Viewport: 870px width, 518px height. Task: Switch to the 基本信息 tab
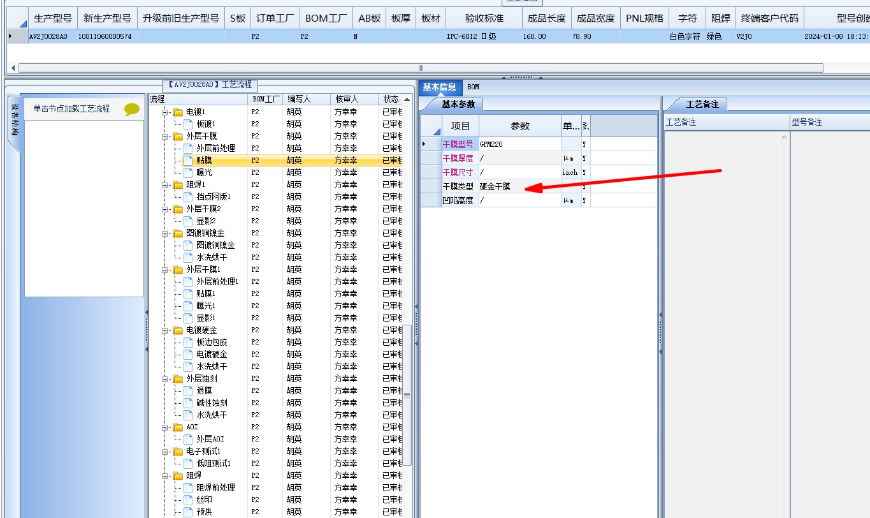440,87
